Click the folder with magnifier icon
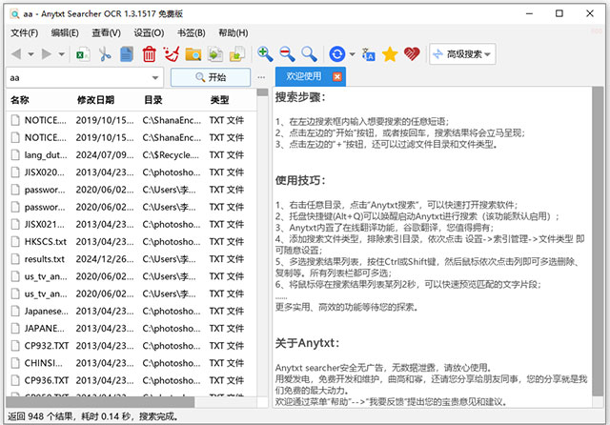 click(x=193, y=54)
